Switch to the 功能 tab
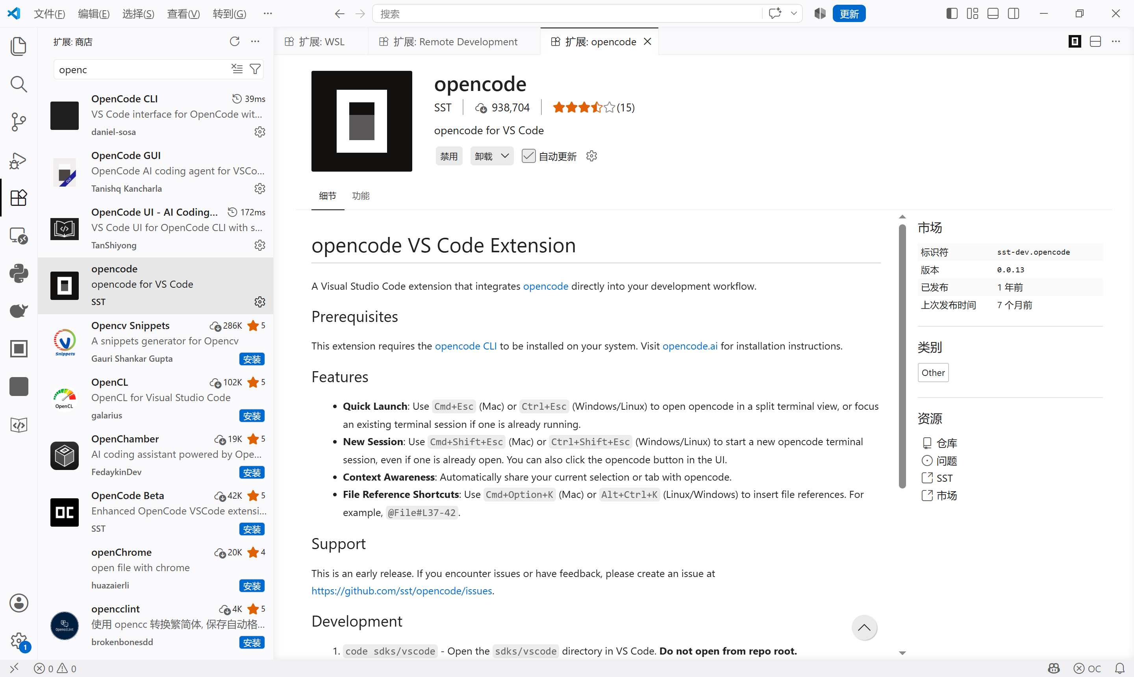 (361, 196)
